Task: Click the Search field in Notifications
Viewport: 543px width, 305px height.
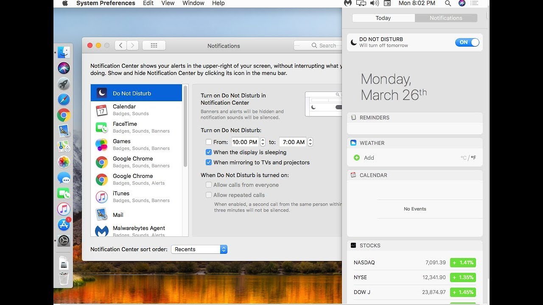Action: coord(318,45)
